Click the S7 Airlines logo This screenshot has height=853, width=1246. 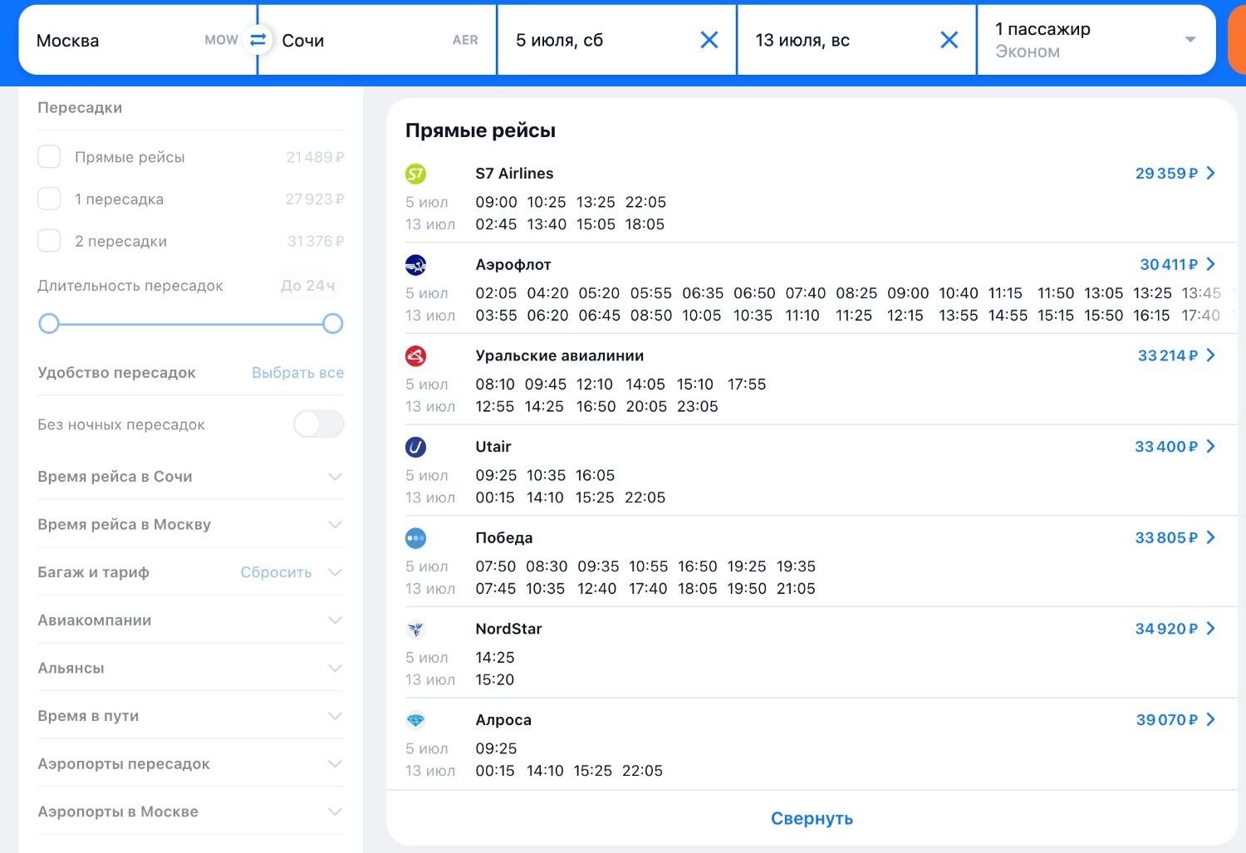coord(415,174)
